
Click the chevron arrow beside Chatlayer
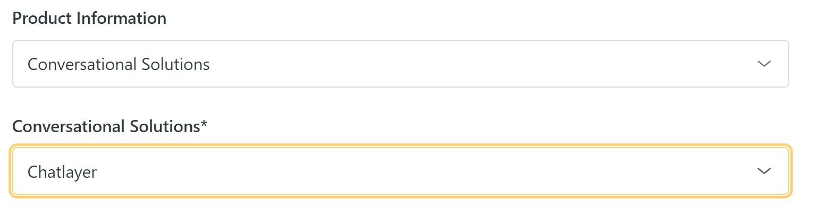tap(764, 171)
